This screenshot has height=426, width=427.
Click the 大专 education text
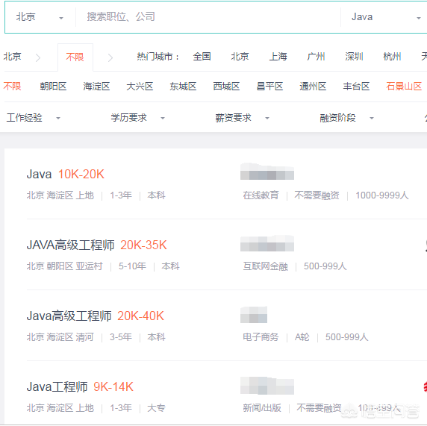(156, 408)
